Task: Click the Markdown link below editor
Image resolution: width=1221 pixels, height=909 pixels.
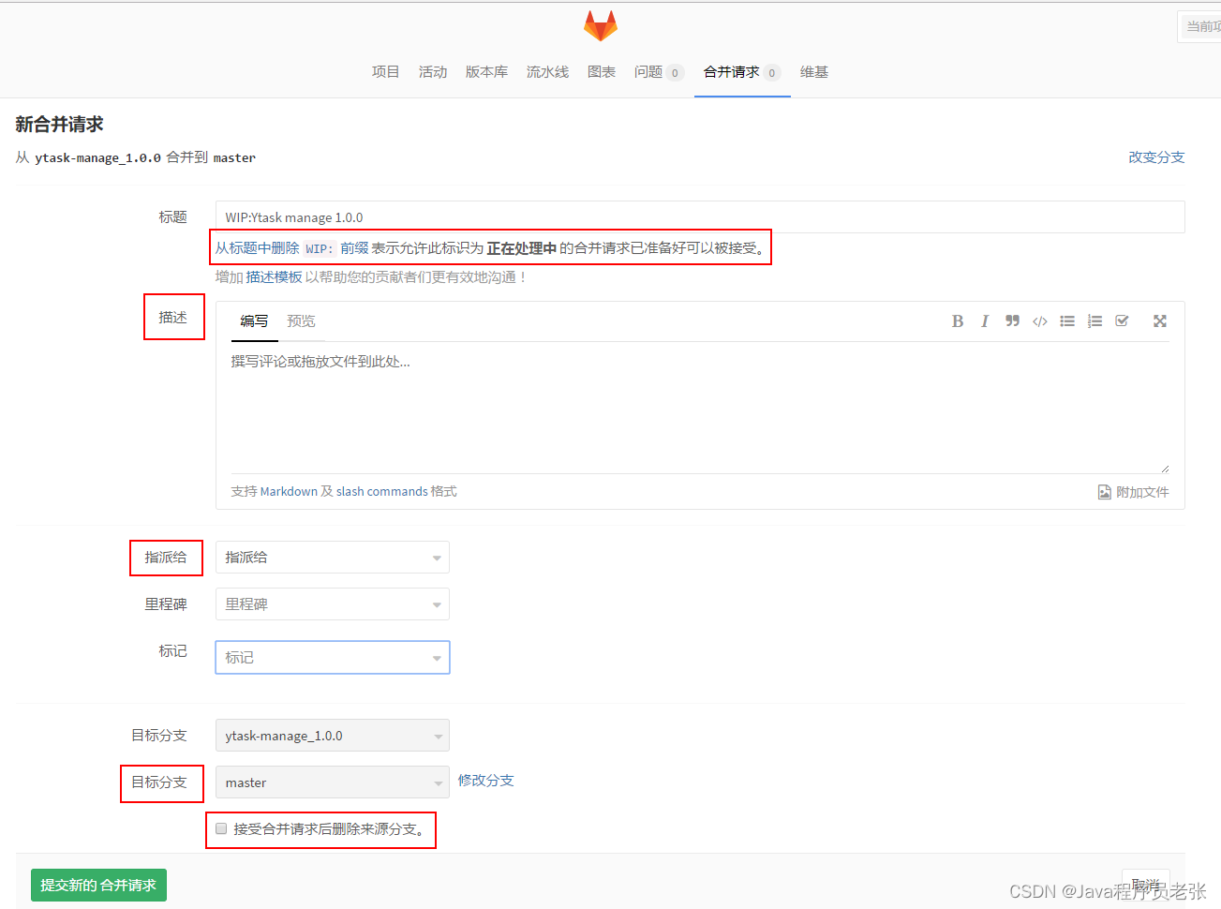Action: point(289,492)
